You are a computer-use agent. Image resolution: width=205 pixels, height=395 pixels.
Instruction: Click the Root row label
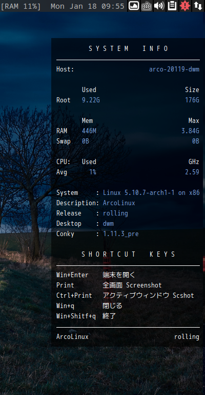click(64, 100)
